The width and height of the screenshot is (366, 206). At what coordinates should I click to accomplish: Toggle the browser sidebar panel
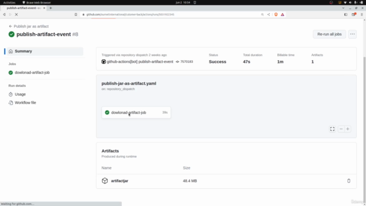pyautogui.click(x=345, y=14)
